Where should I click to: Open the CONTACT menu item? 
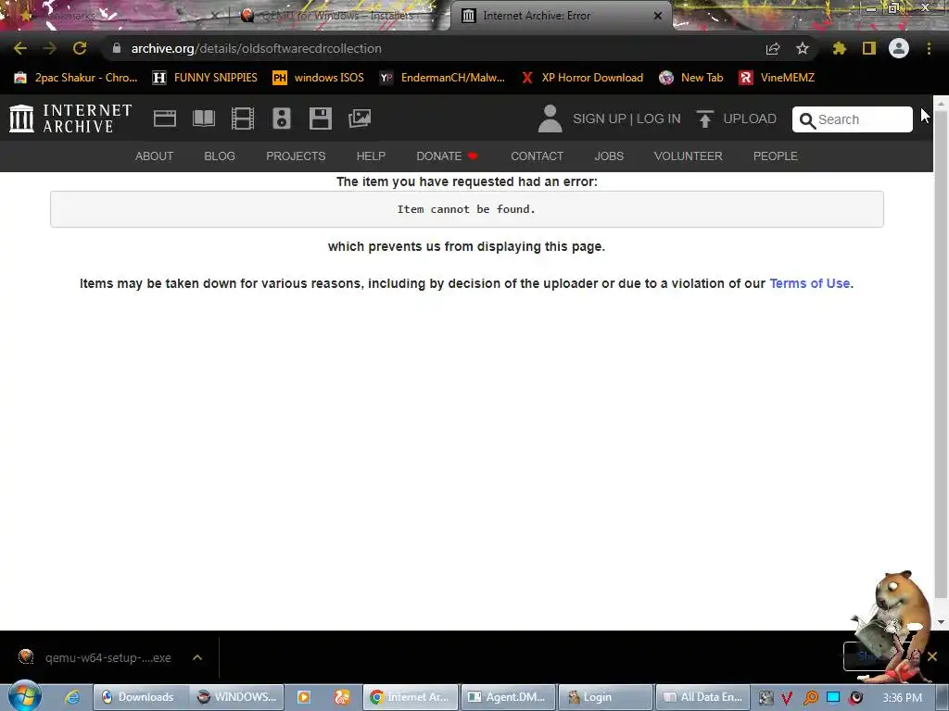point(537,156)
